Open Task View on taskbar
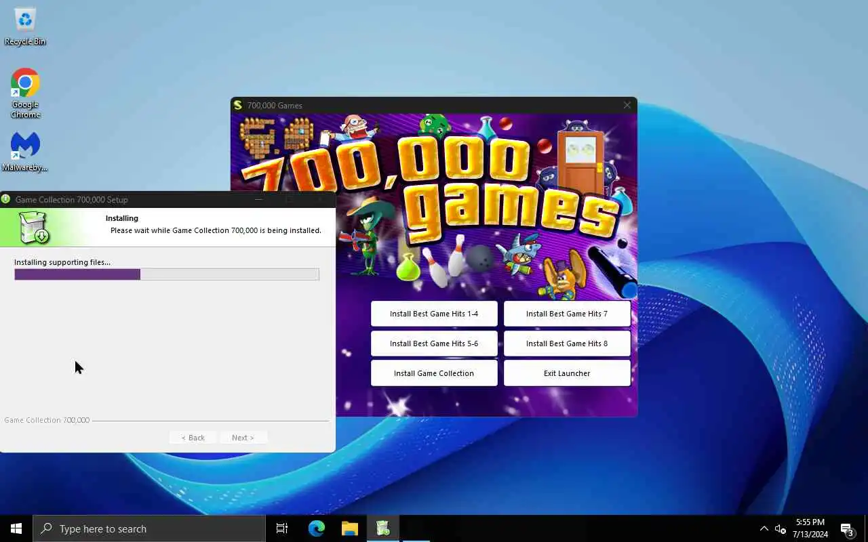Screen dimensions: 868x542 click(282, 528)
